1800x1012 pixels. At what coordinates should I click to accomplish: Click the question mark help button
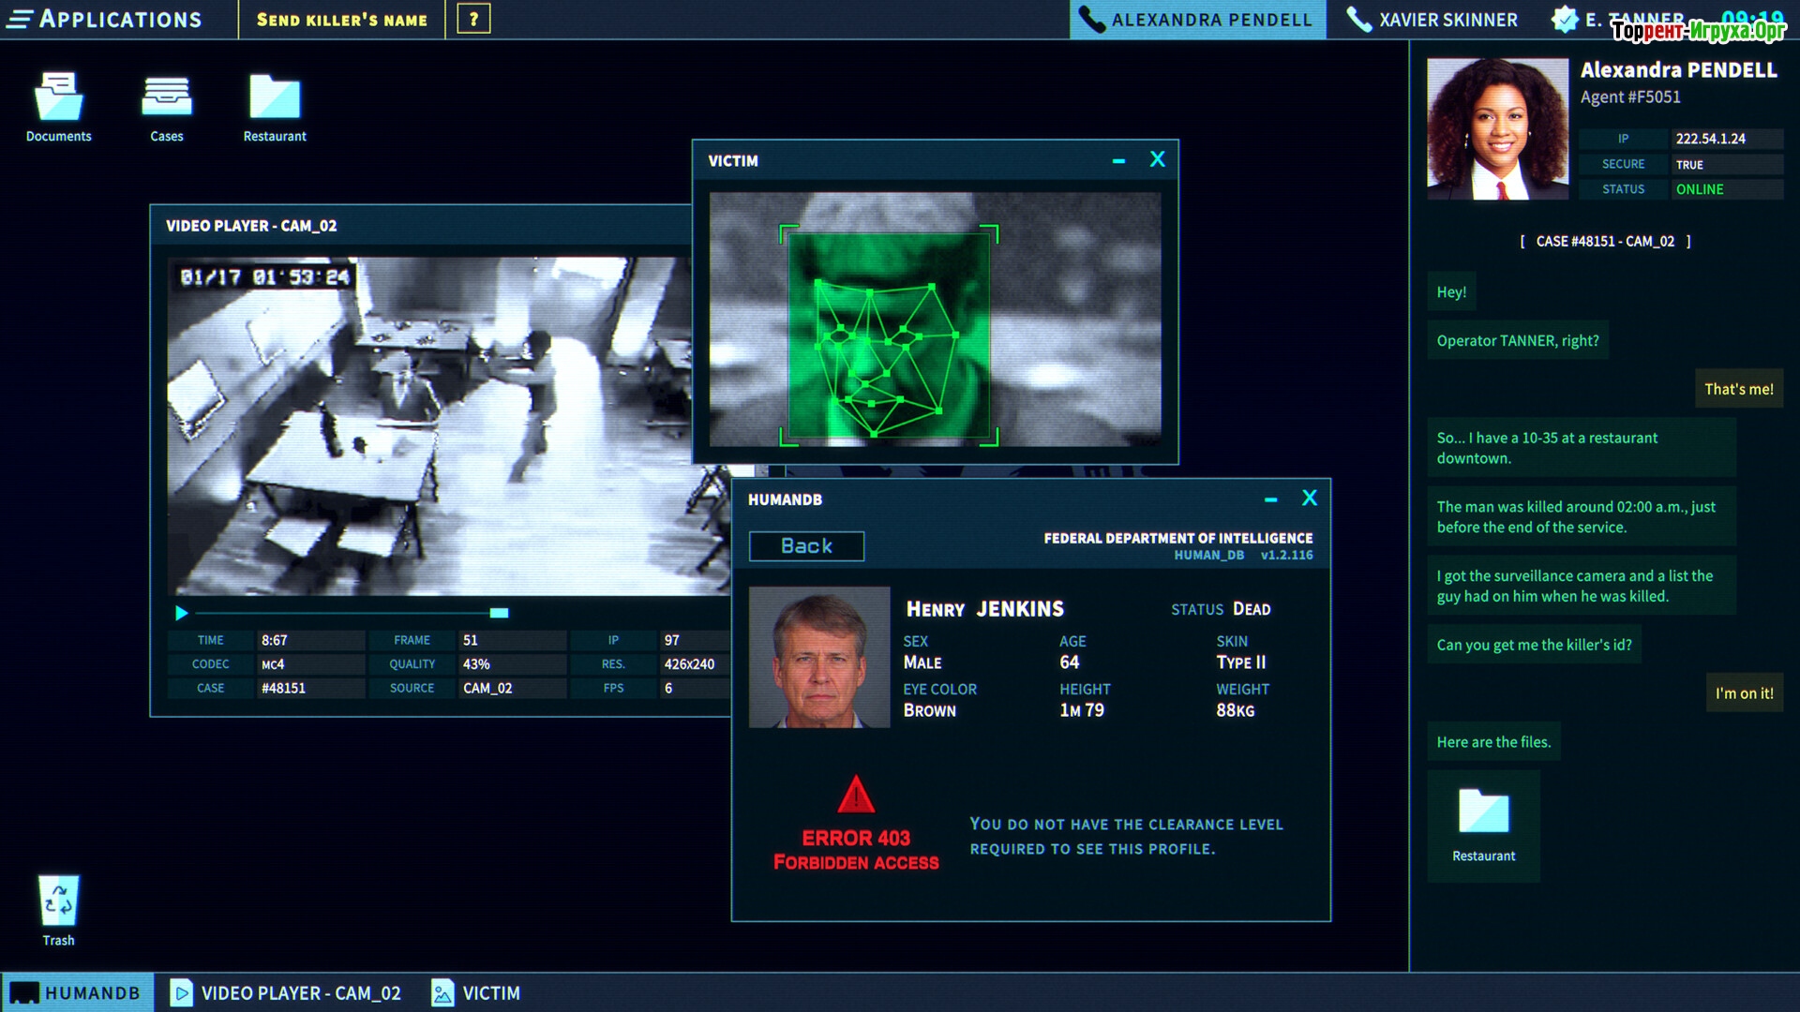473,19
